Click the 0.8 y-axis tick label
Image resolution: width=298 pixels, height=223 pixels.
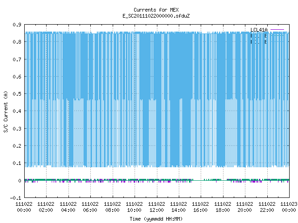coord(17,42)
